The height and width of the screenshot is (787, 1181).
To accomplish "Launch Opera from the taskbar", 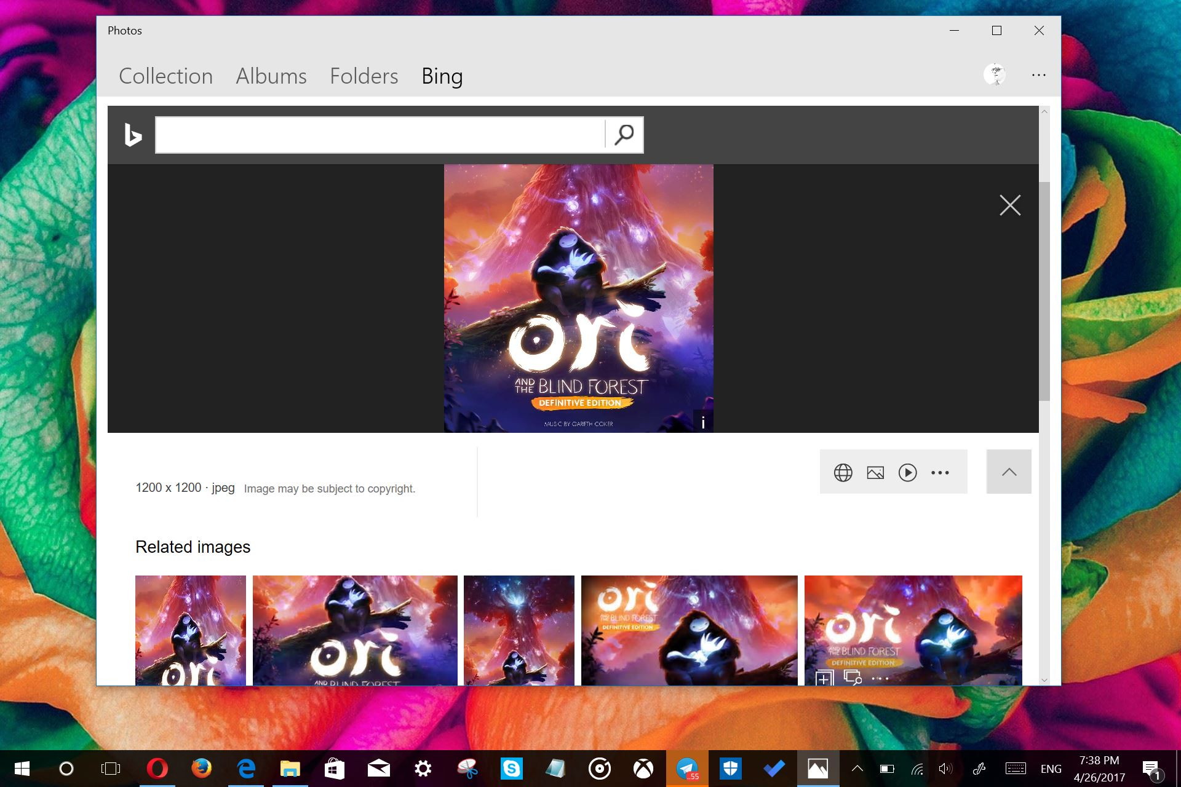I will (157, 769).
